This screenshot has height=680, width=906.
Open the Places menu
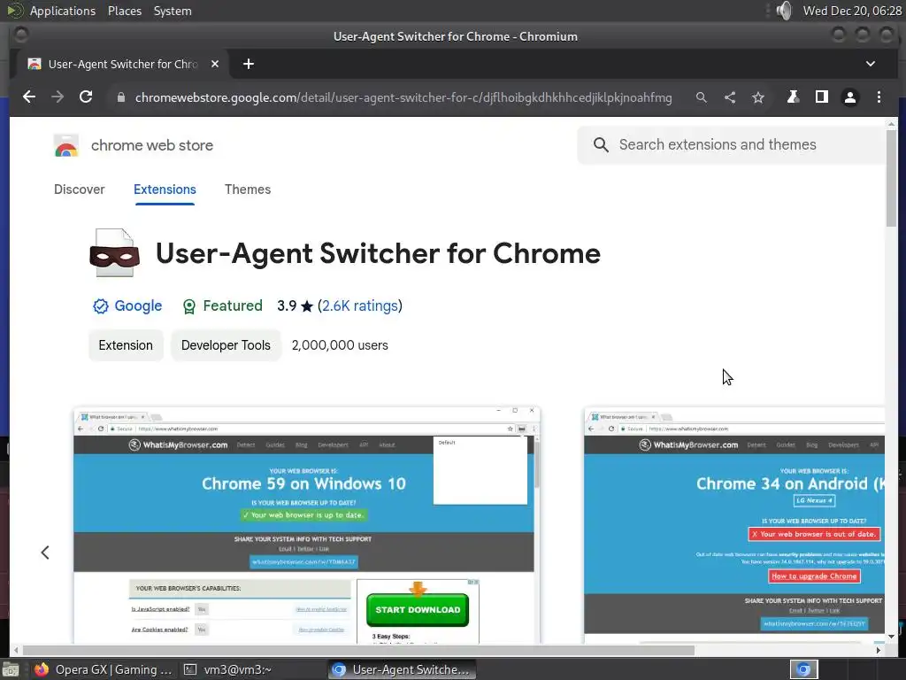125,11
